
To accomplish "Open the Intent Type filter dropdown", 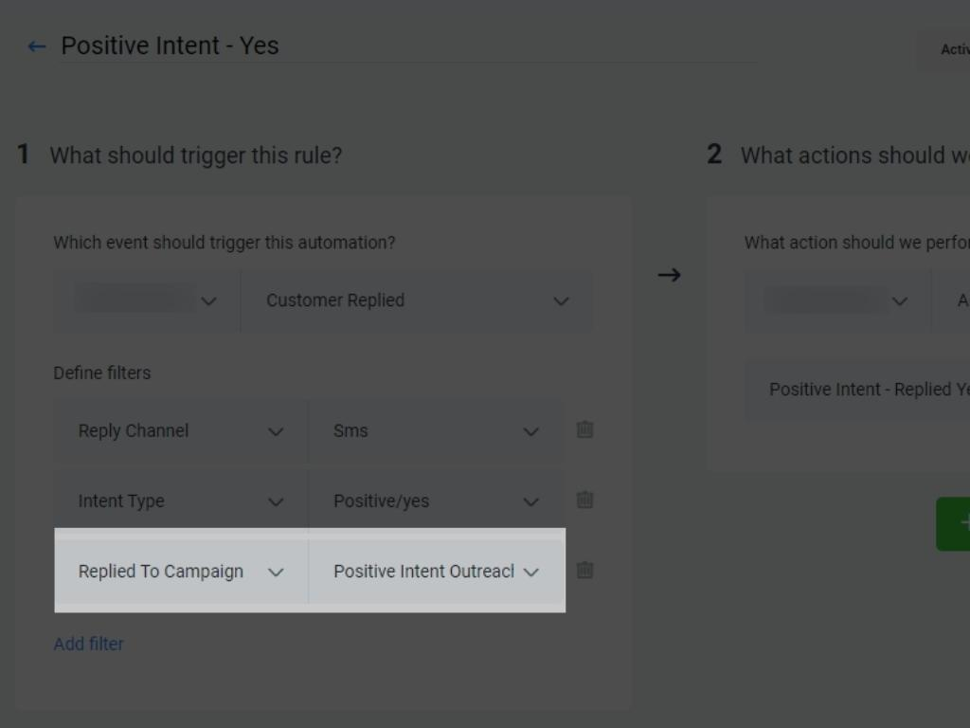I will point(181,500).
